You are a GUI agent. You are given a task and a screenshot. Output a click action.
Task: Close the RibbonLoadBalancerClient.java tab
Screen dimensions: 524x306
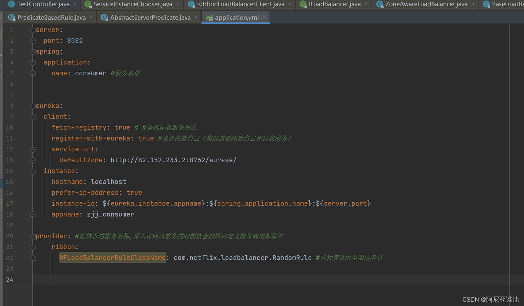tap(290, 4)
